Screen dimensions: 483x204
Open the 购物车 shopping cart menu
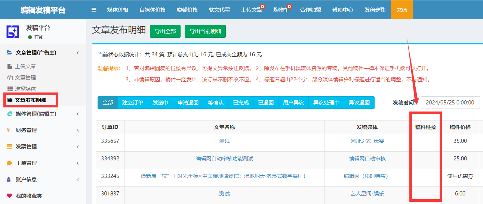click(280, 10)
